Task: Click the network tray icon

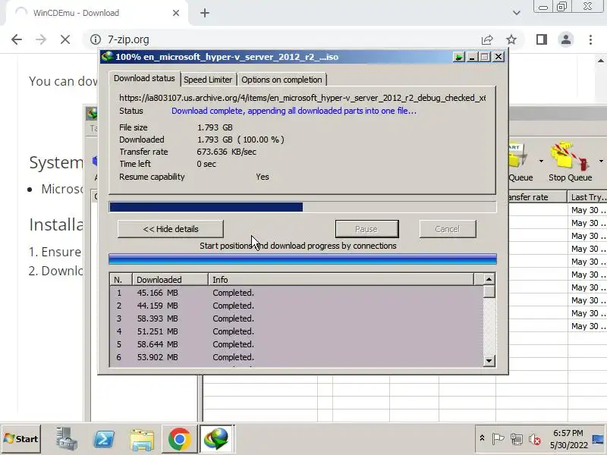Action: click(517, 439)
